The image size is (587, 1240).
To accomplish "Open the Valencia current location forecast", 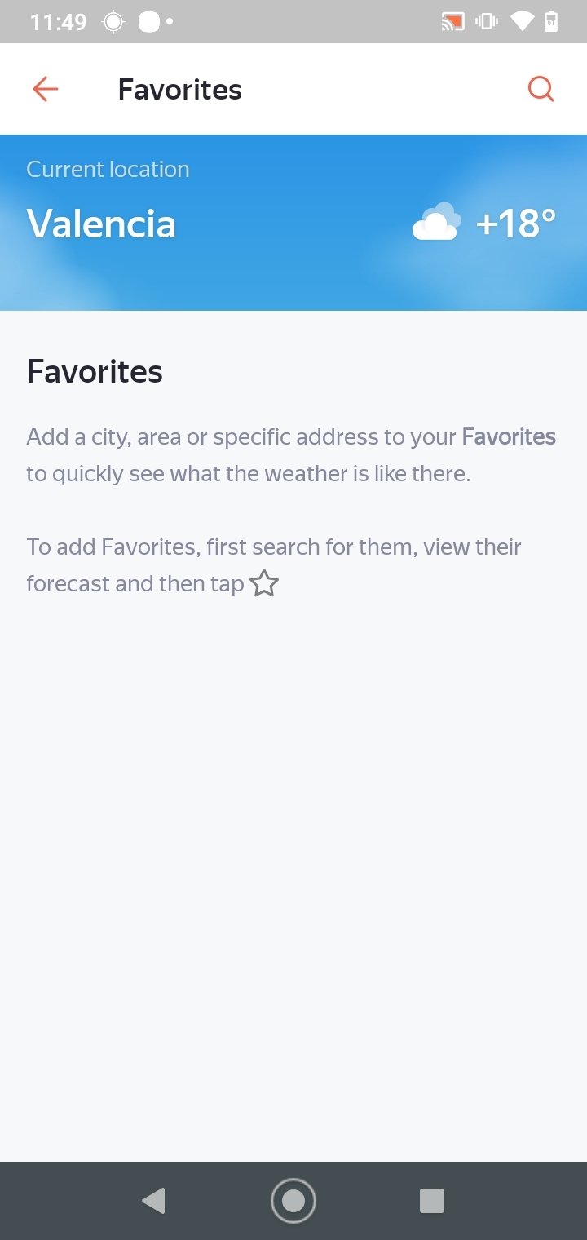I will tap(293, 223).
